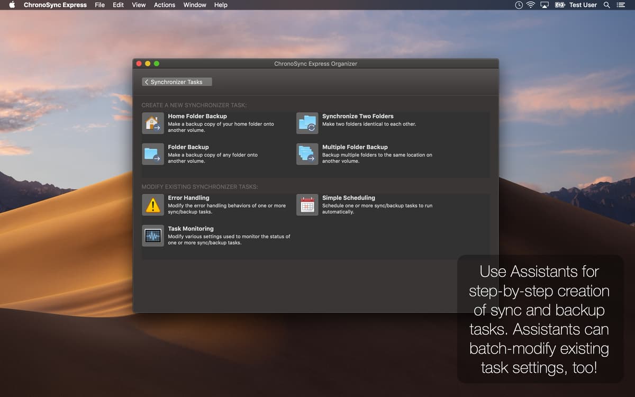This screenshot has width=635, height=397.
Task: Open the Folder Backup assistant icon
Action: (x=152, y=153)
